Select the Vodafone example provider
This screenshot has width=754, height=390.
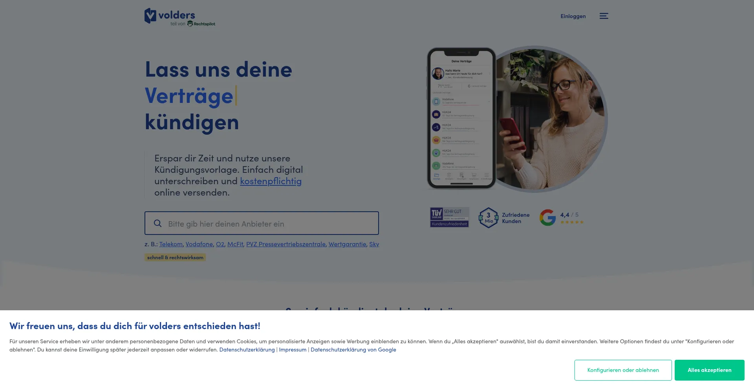[x=199, y=244]
